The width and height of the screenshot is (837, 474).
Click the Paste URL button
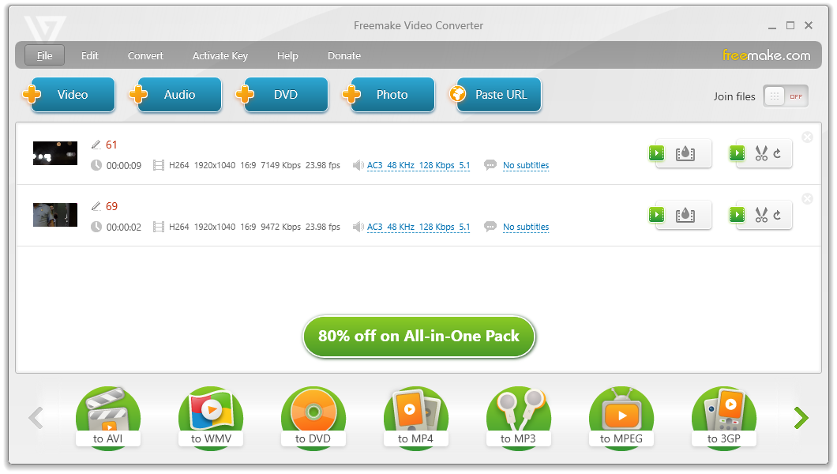tap(497, 95)
